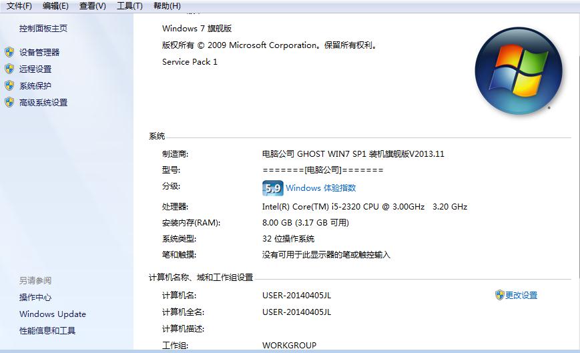Go to 控制面板主页
The height and width of the screenshot is (353, 580).
[x=43, y=29]
